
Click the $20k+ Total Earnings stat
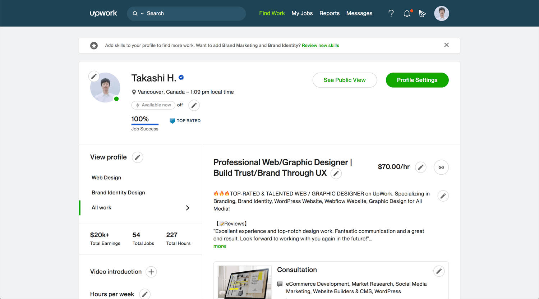click(x=105, y=239)
